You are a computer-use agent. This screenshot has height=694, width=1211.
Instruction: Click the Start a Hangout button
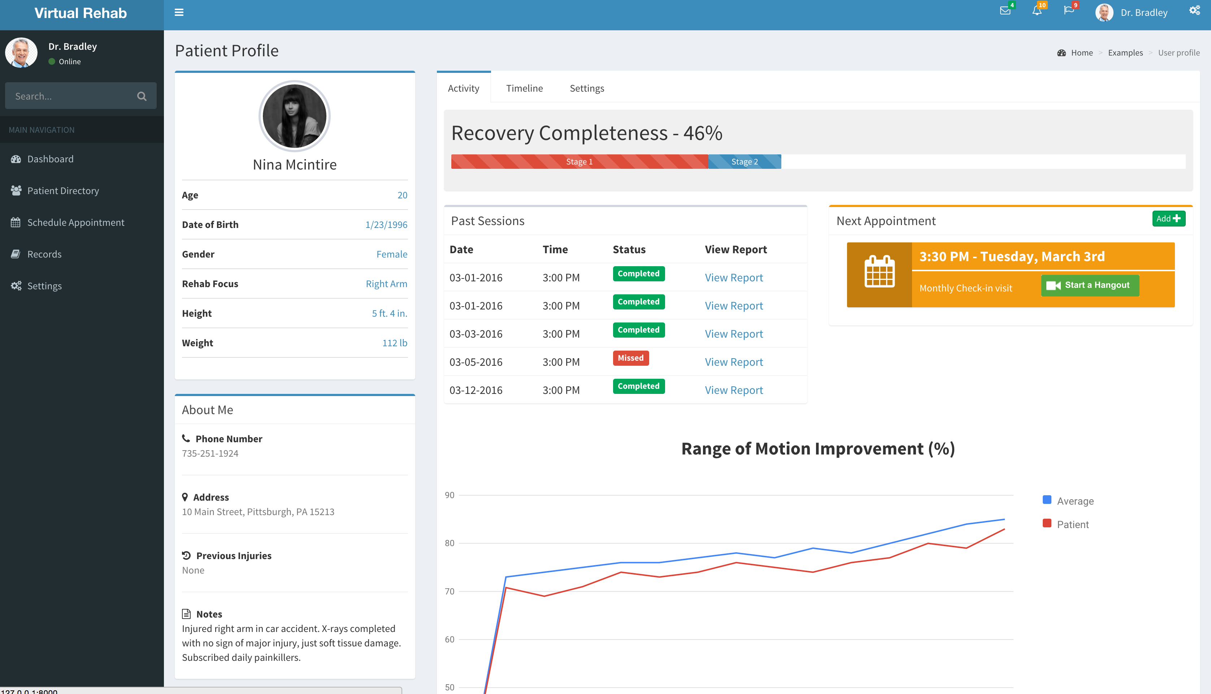point(1090,285)
